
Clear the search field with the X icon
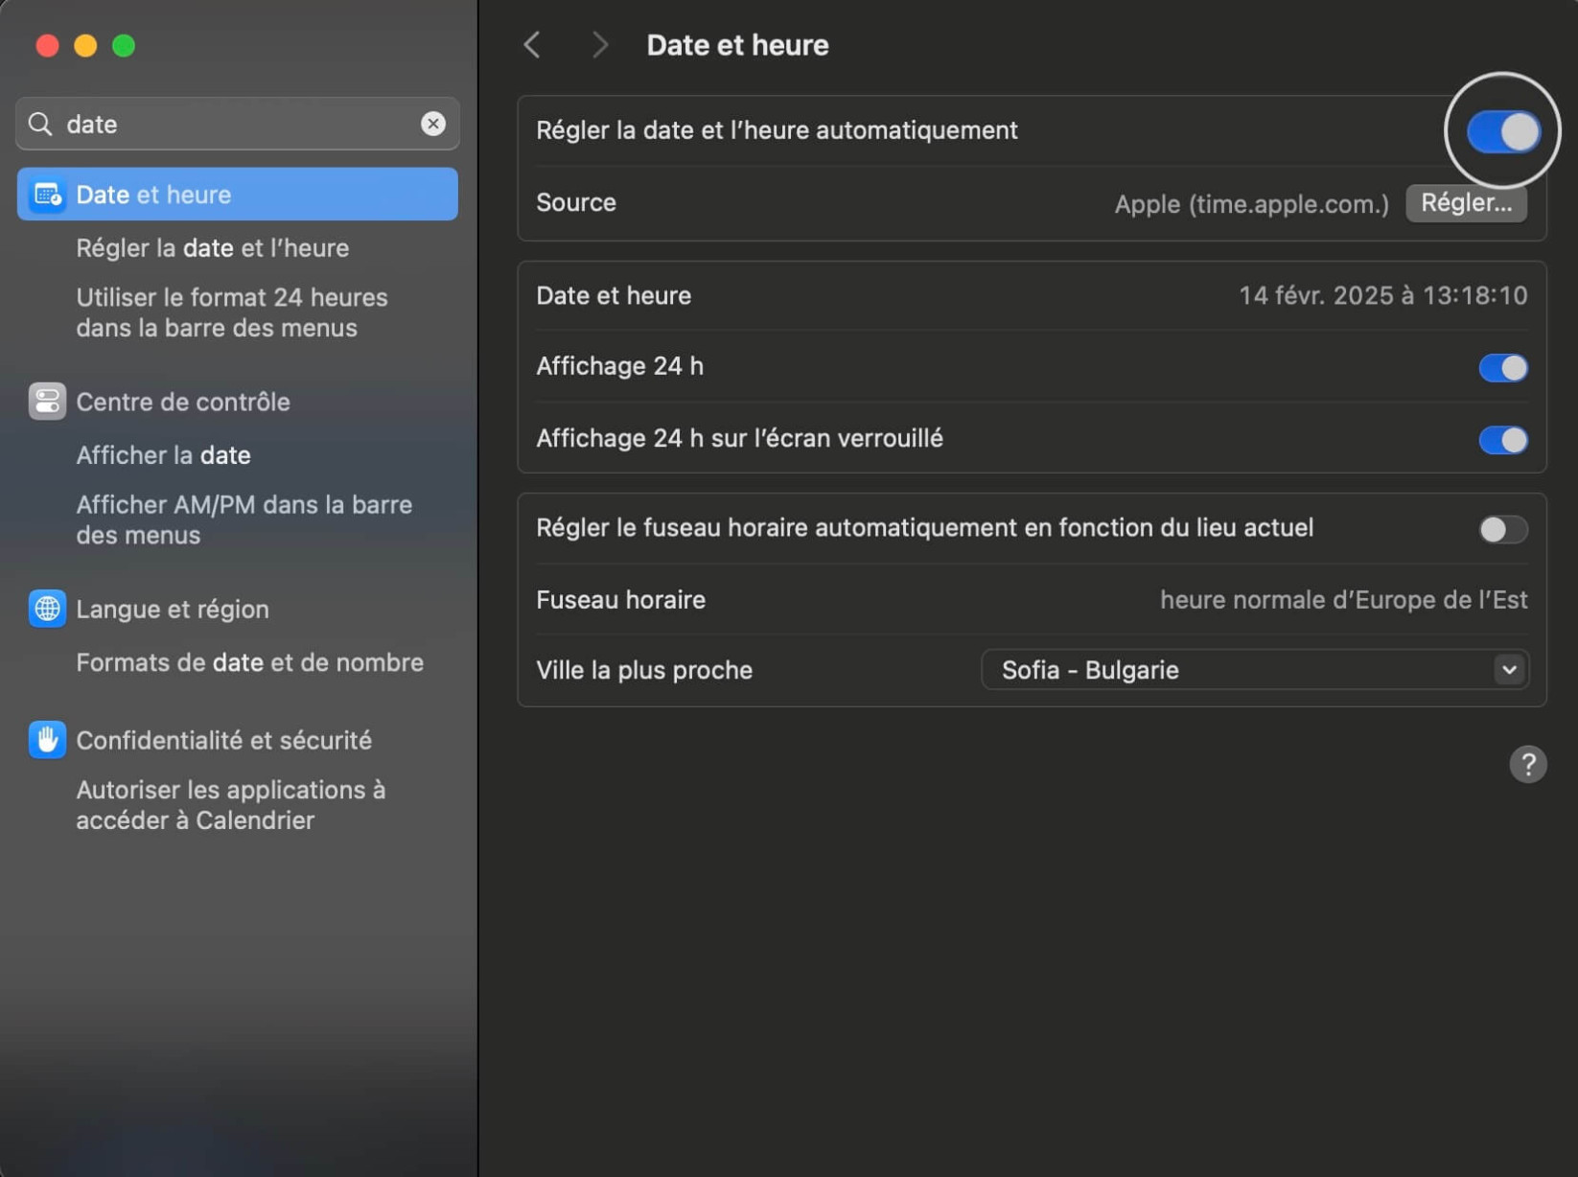pos(433,124)
